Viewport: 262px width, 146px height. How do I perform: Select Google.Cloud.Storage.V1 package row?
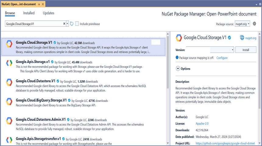(83, 47)
